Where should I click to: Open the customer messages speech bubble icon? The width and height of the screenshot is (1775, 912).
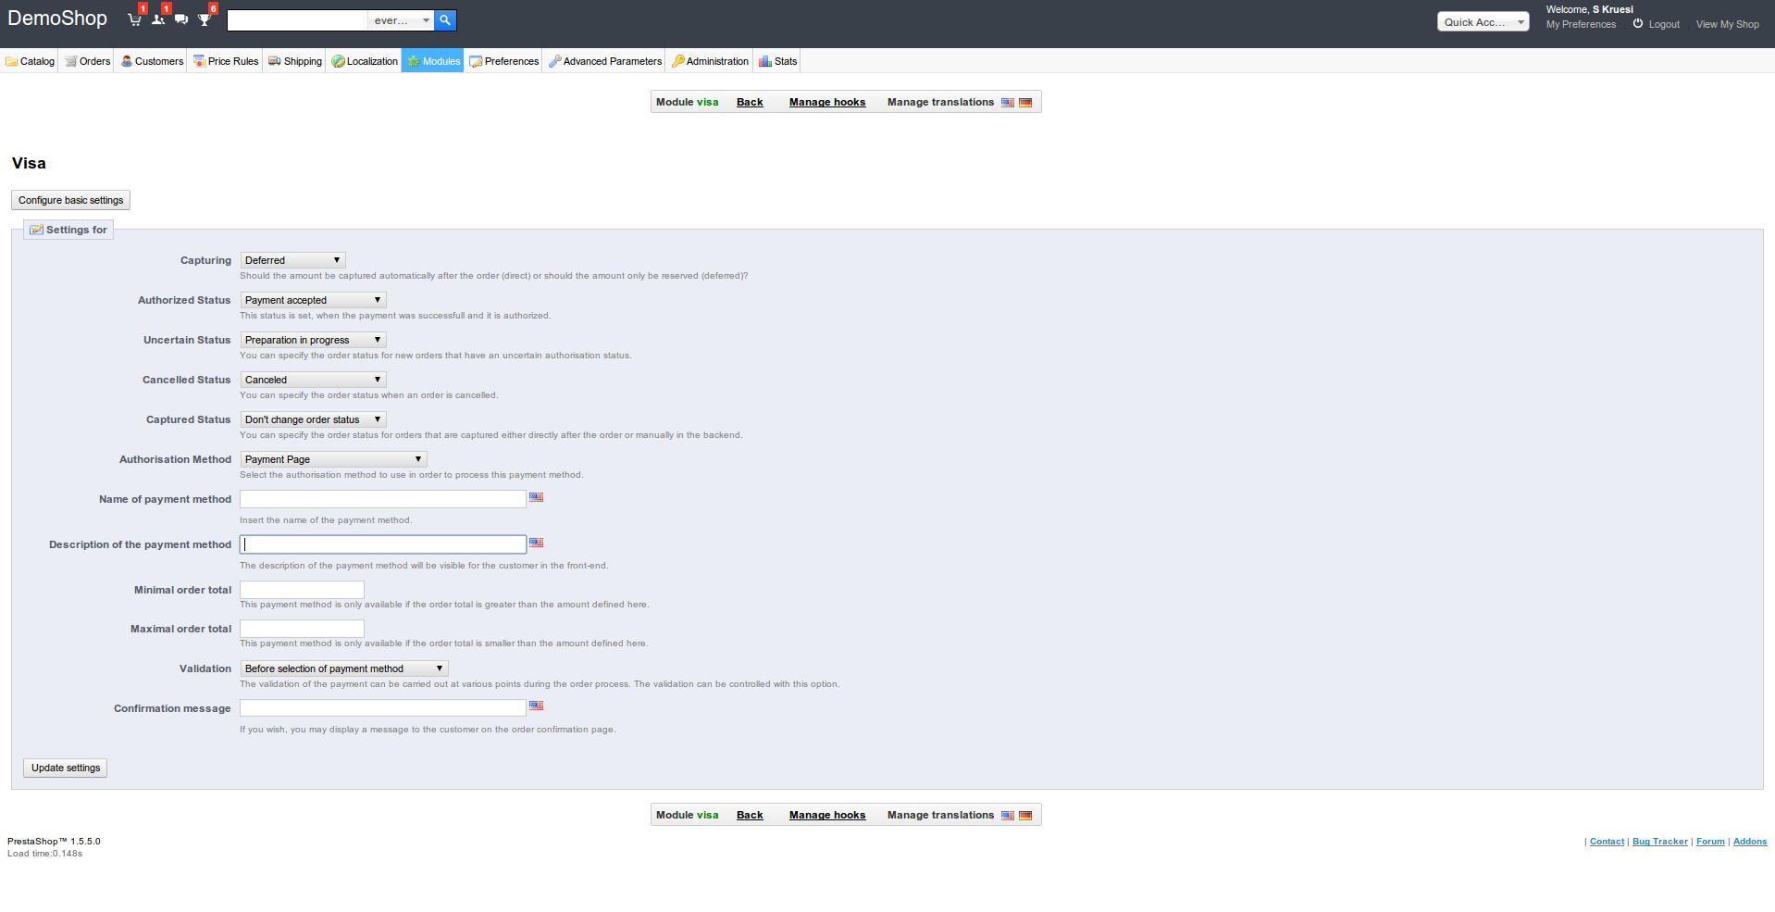(x=181, y=19)
